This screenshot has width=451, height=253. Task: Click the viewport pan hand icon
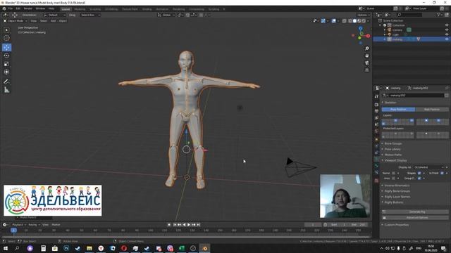pyautogui.click(x=366, y=56)
